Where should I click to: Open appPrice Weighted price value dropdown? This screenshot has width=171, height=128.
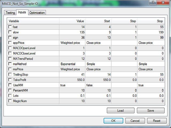click(x=72, y=43)
